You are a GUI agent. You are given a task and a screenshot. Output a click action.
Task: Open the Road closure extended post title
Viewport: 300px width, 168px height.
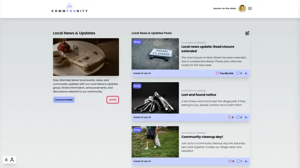pyautogui.click(x=208, y=49)
